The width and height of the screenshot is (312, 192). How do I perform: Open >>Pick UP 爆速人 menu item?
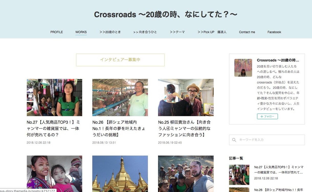(x=212, y=32)
